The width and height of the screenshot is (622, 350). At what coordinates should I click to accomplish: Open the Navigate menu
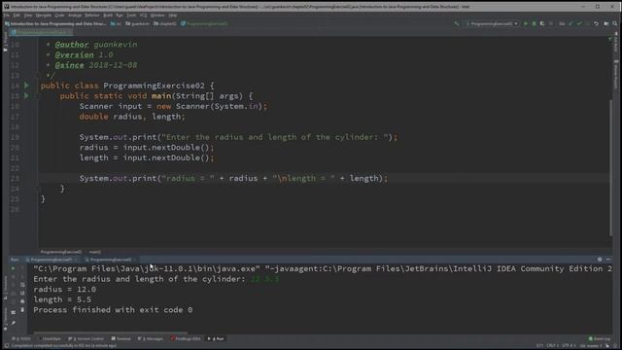pos(43,16)
